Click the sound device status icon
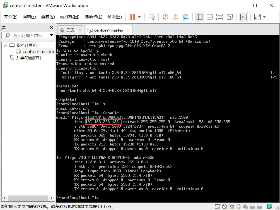Viewport: 280px width, 210px height. click(x=245, y=206)
